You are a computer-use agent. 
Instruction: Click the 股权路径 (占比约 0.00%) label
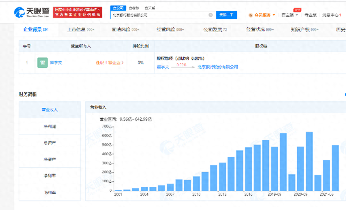coord(180,58)
